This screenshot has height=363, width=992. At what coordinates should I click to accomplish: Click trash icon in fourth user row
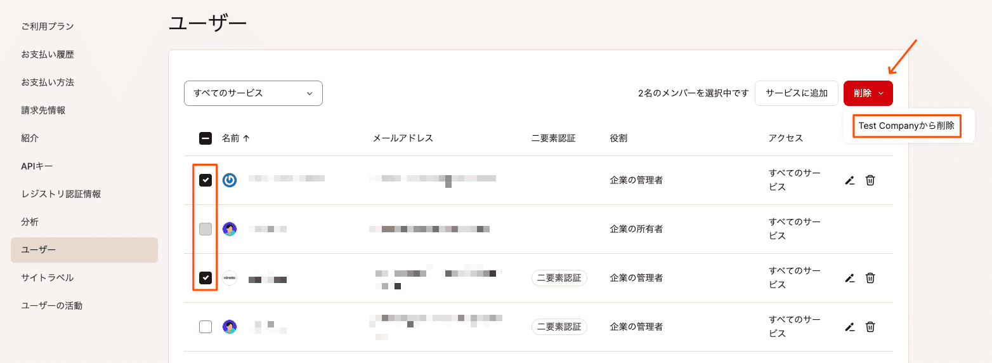point(870,327)
